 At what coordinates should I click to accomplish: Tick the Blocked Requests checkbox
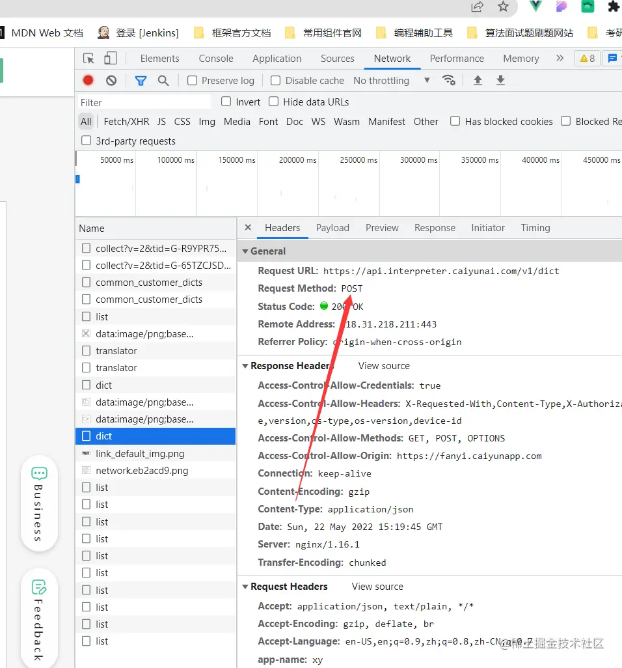pos(566,121)
